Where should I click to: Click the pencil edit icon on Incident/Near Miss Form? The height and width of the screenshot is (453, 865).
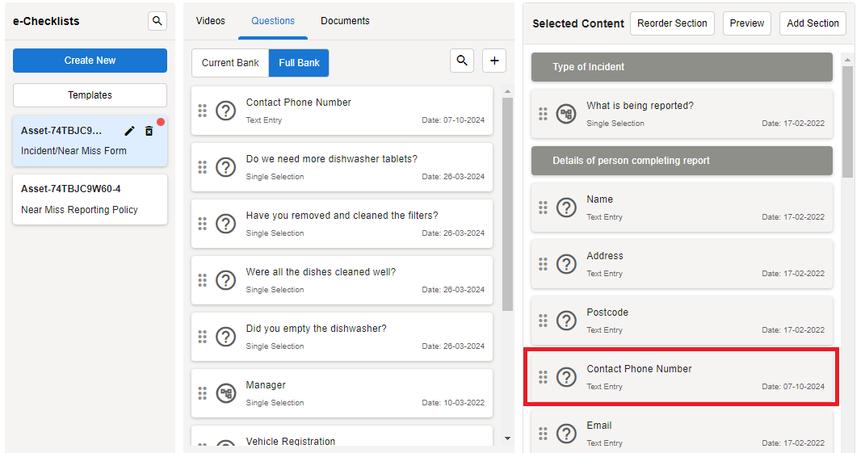(129, 131)
